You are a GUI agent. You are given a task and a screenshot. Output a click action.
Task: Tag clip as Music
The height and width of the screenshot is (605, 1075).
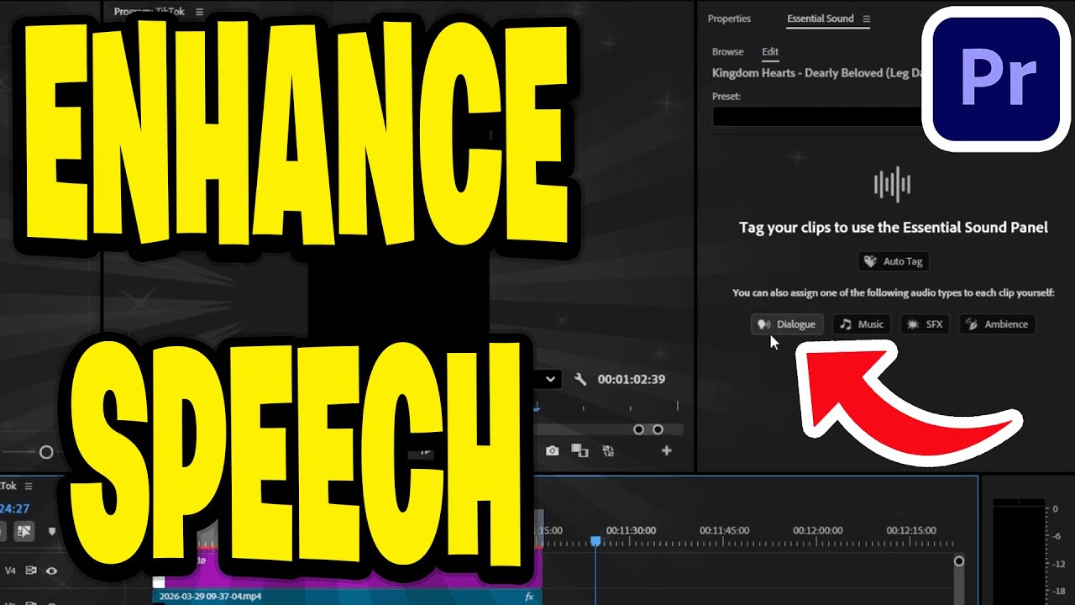tap(862, 324)
